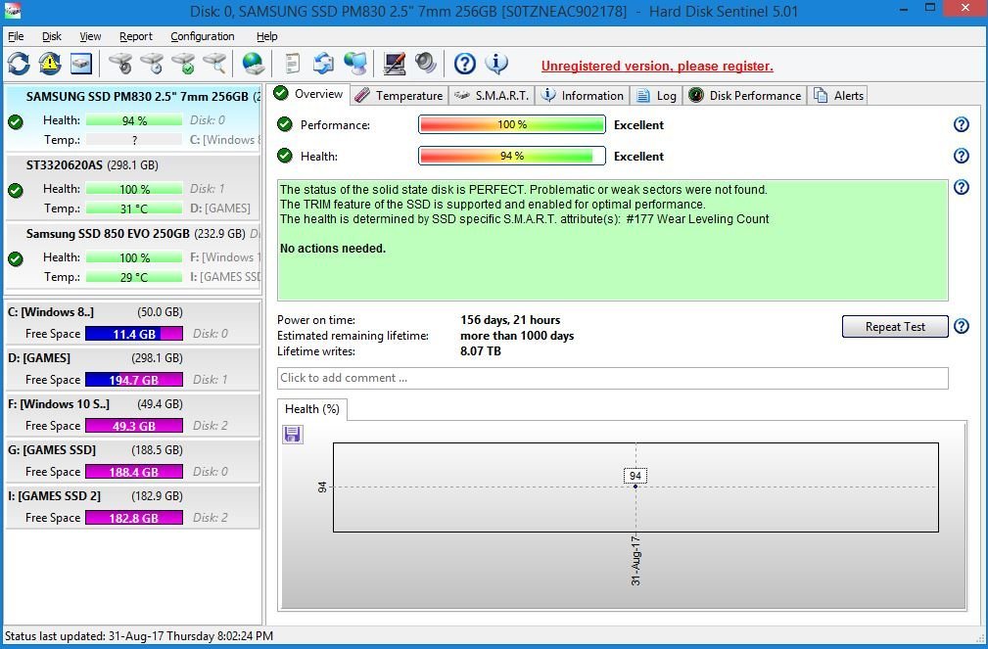The width and height of the screenshot is (988, 649).
Task: Click the floppy save icon above health graph
Action: pos(293,435)
